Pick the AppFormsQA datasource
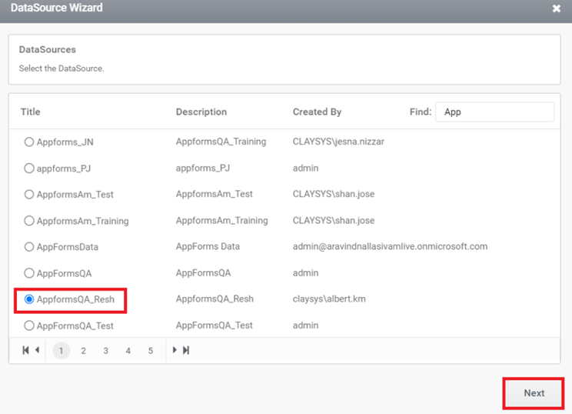Viewport: 572px width, 414px height. click(x=28, y=273)
